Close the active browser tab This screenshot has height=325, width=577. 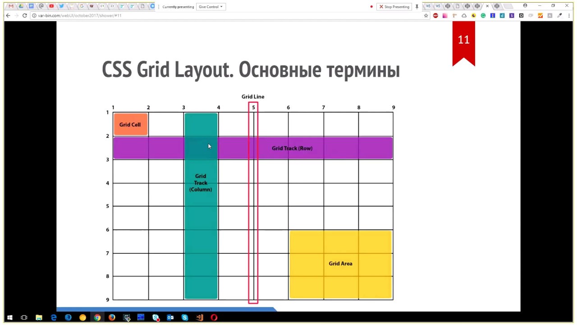click(x=487, y=6)
